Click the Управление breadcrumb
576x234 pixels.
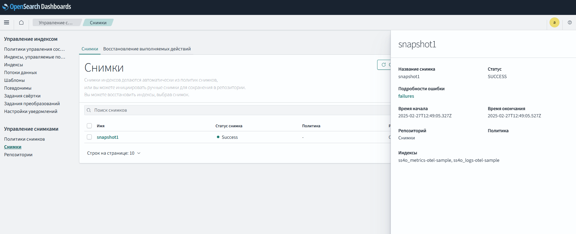(x=56, y=22)
